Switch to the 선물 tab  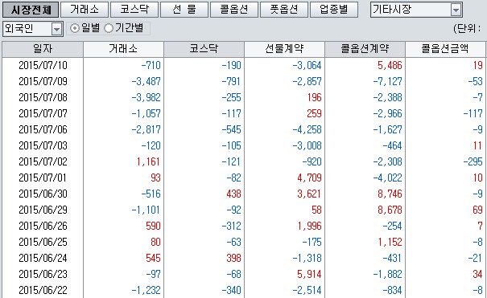coord(184,10)
